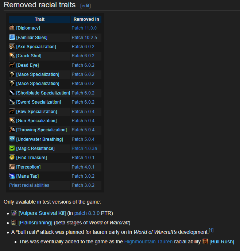Screen dimensions: 240x251
Task: Open the [Sword Specialization] link
Action: 39,102
